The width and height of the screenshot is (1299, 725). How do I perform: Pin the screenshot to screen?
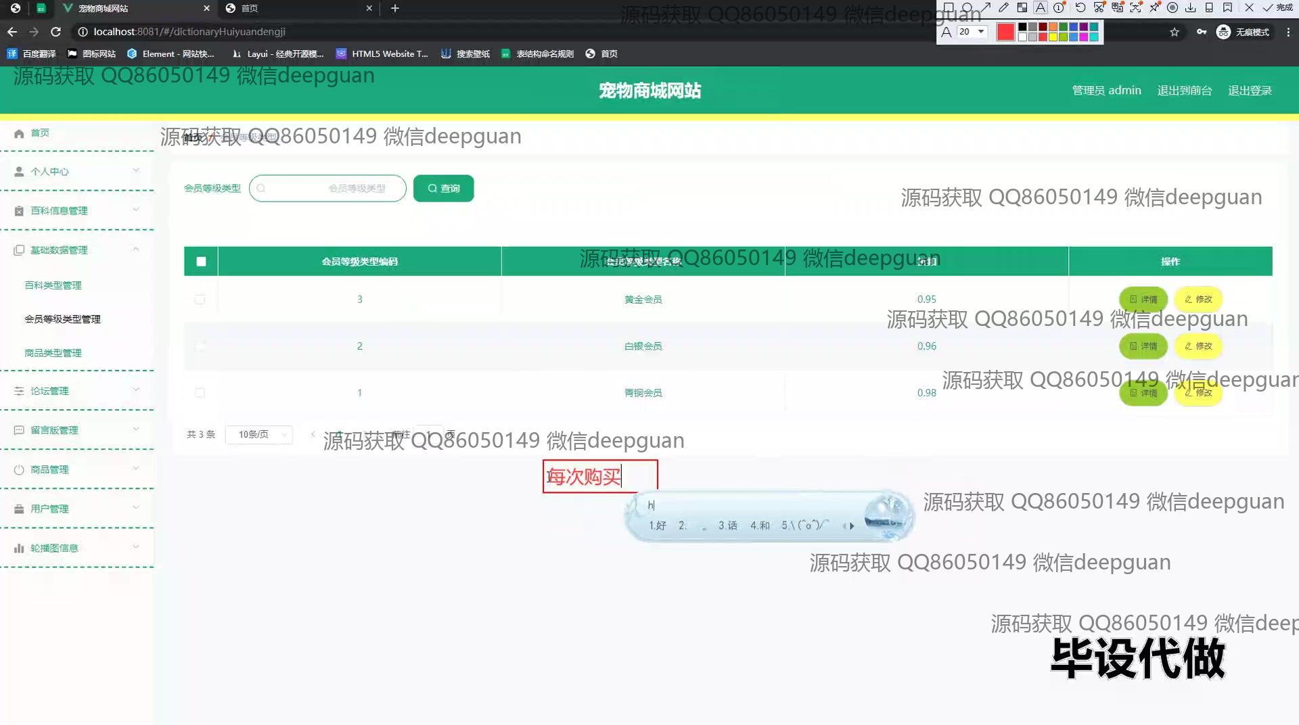(x=1154, y=7)
